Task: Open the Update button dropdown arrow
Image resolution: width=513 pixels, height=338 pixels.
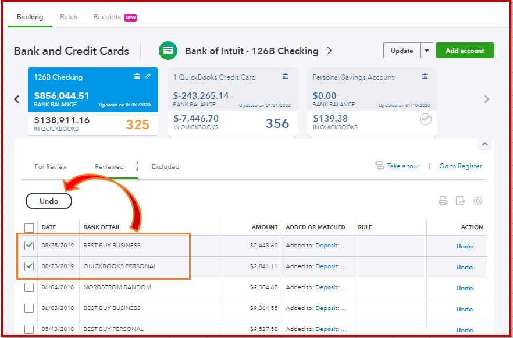Action: (427, 51)
